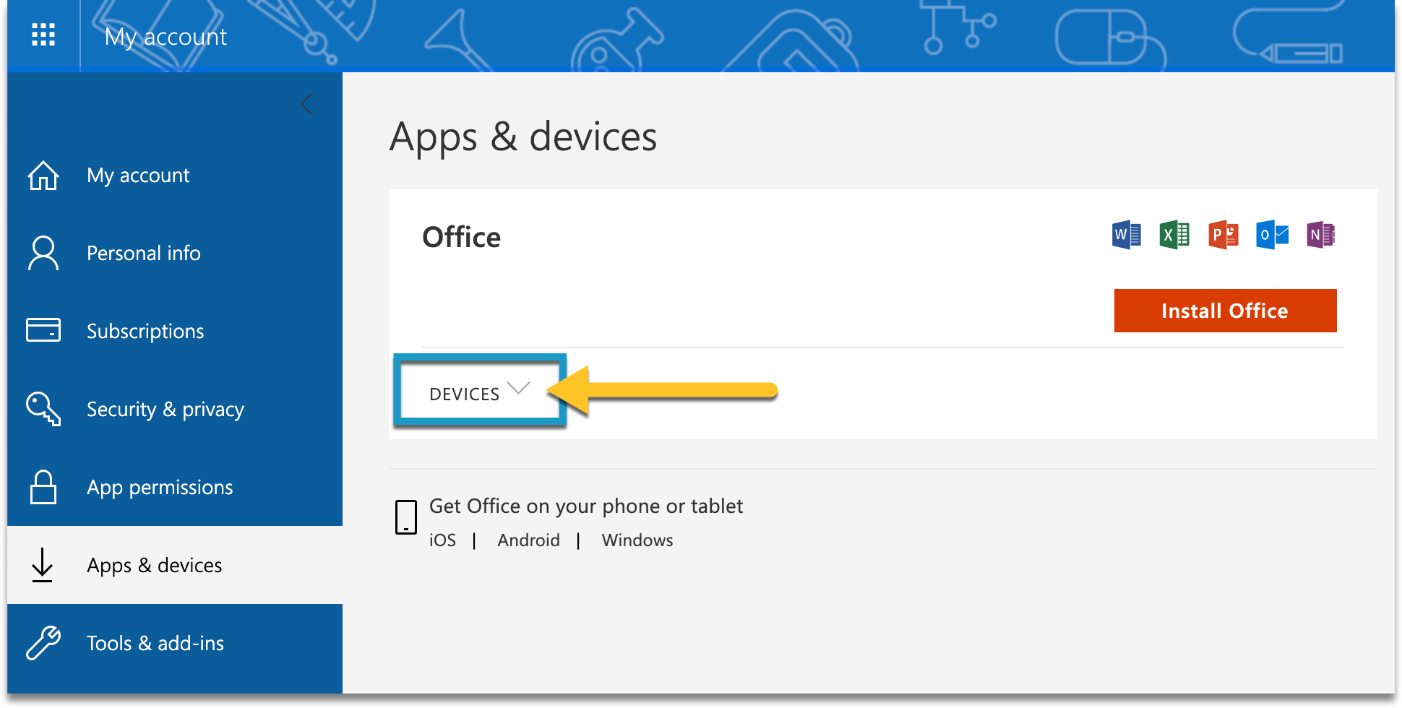Open the Windows phone download link
Screen dimensions: 1402x708
click(x=637, y=540)
